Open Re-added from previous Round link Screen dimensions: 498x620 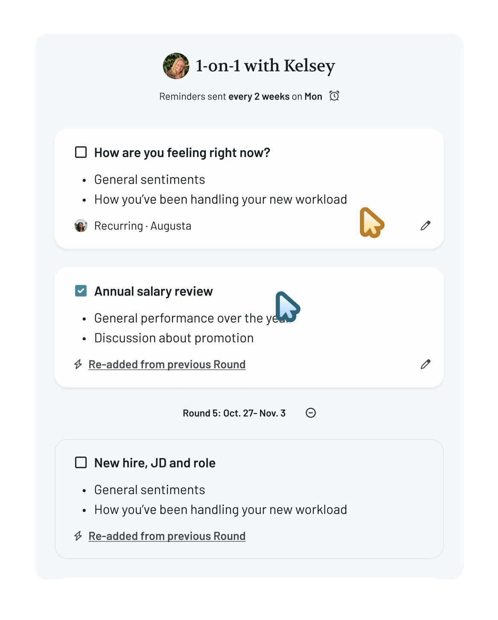[167, 365]
